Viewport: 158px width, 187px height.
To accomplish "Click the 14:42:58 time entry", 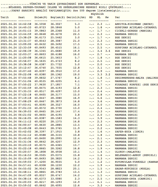I will (x=25, y=24).
